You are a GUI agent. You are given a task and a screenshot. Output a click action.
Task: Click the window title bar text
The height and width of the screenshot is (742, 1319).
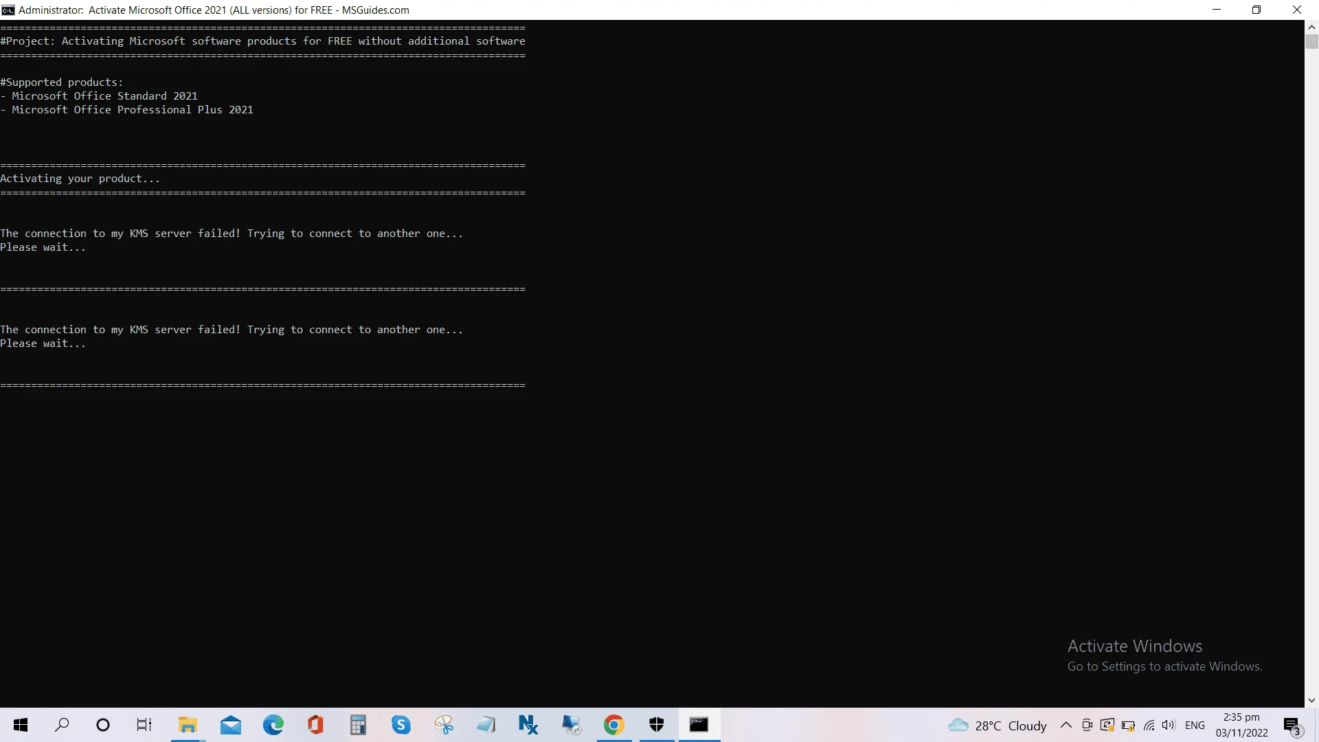point(214,10)
